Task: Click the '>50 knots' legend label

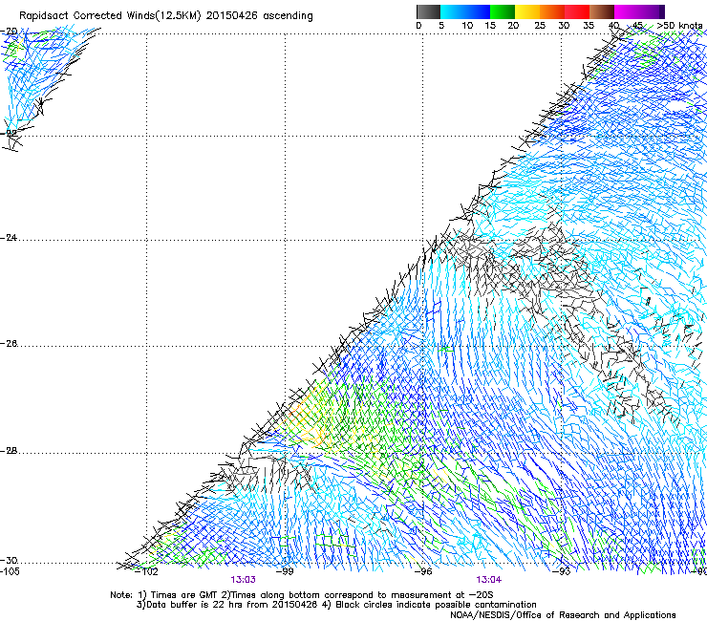Action: [x=680, y=26]
